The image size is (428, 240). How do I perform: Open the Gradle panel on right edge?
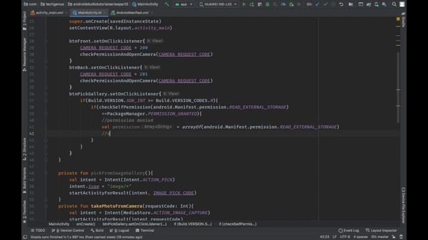coord(403,19)
